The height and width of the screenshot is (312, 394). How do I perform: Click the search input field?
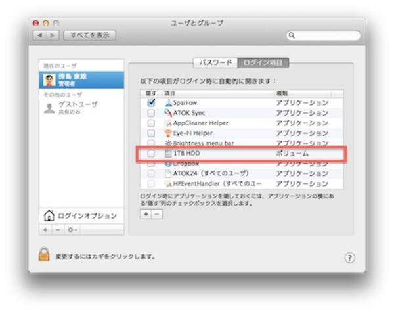point(323,35)
